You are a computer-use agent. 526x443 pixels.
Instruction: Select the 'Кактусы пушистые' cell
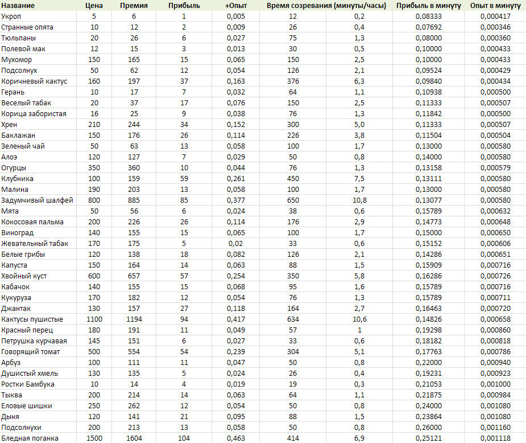point(32,319)
